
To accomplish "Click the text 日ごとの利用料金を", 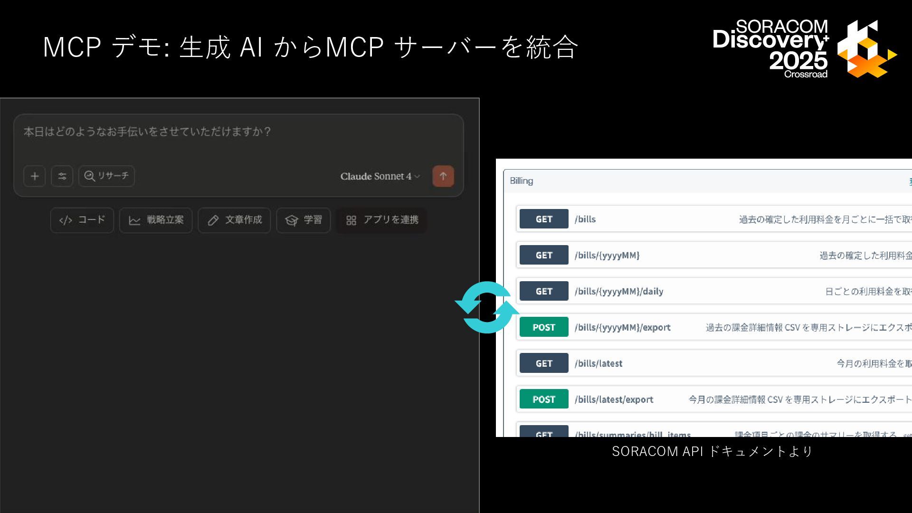I will click(864, 292).
